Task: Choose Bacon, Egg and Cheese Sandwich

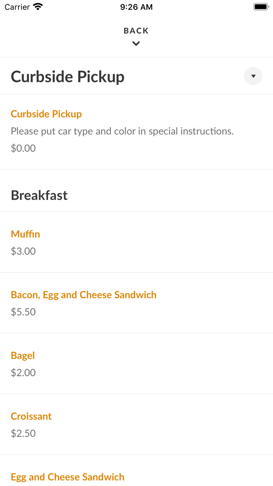Action: (x=83, y=295)
